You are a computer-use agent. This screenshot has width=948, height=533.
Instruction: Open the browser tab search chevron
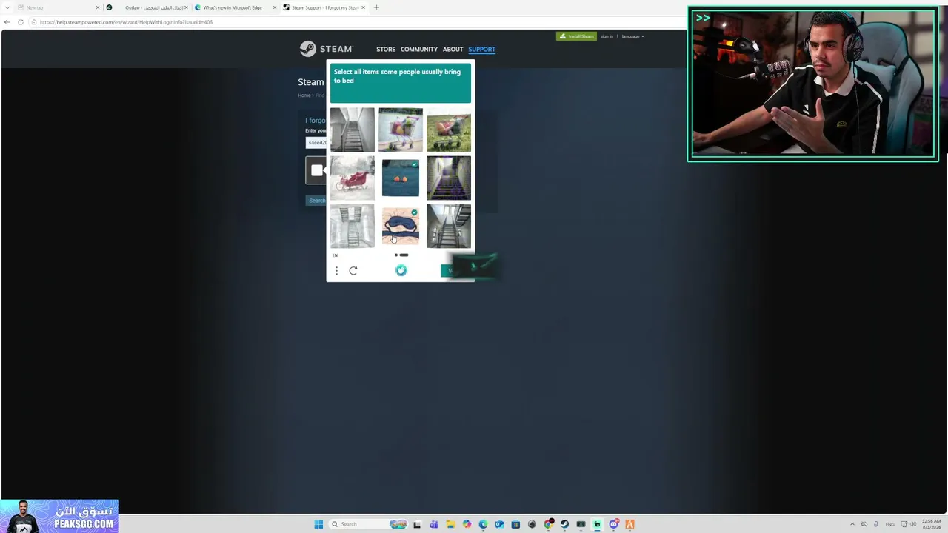pyautogui.click(x=7, y=7)
